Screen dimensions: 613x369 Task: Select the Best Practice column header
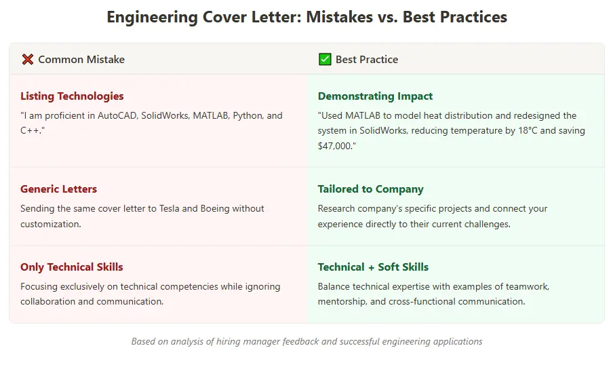pyautogui.click(x=366, y=60)
